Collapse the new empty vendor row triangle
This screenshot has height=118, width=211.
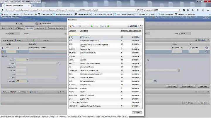click(2, 52)
